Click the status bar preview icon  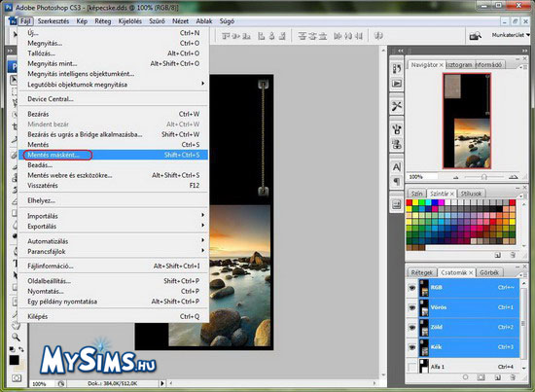point(60,384)
